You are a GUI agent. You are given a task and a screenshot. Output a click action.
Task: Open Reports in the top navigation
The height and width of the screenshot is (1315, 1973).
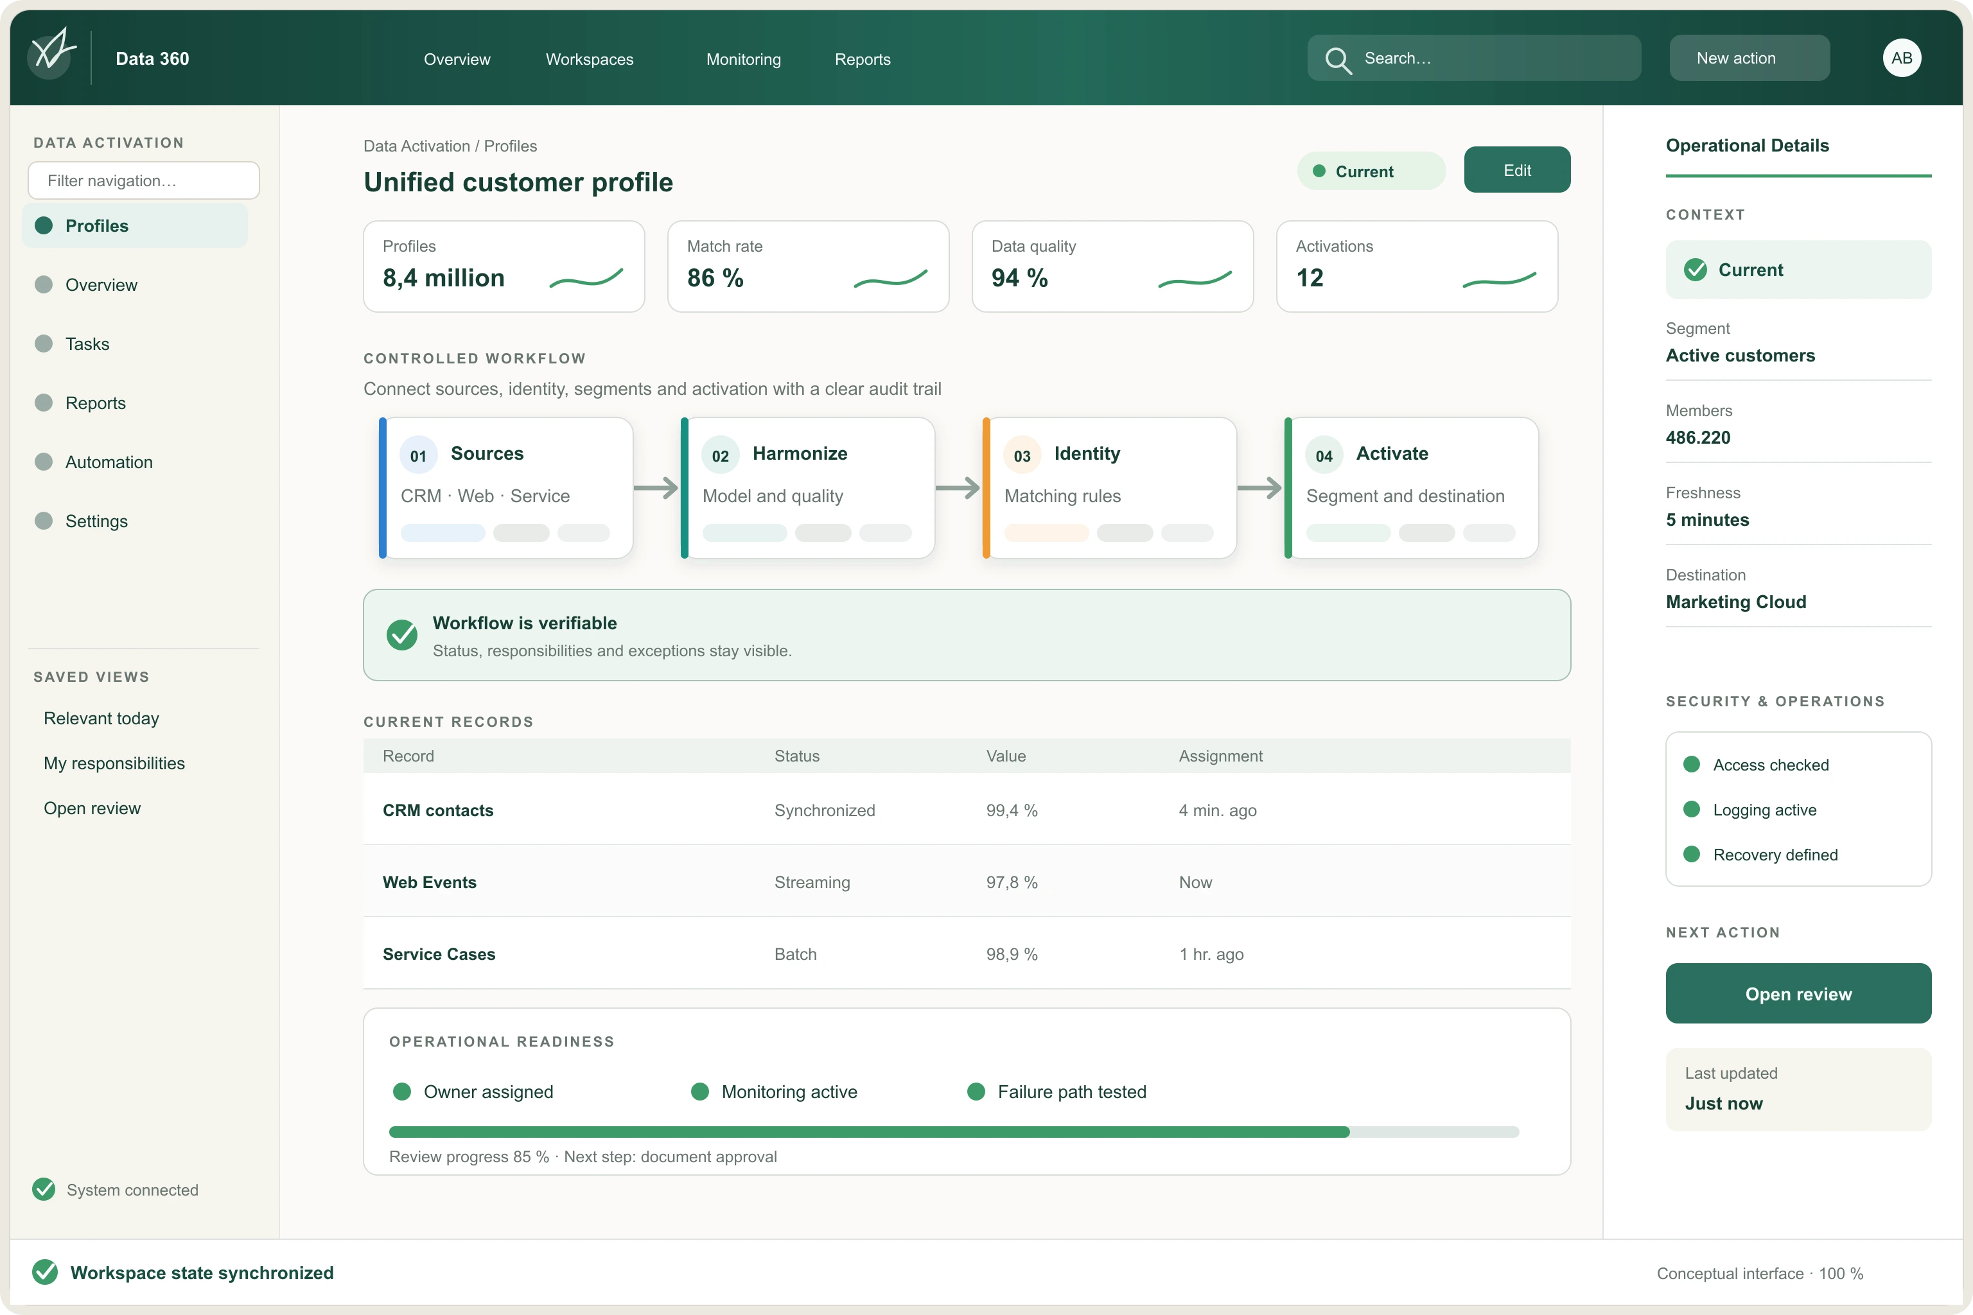tap(863, 58)
